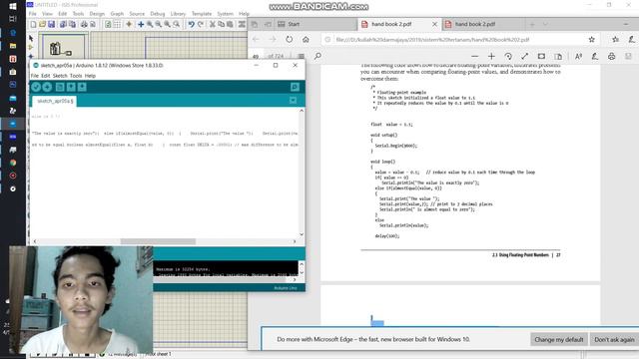The image size is (639, 359).
Task: Open the Arduino File menu
Action: (x=35, y=76)
